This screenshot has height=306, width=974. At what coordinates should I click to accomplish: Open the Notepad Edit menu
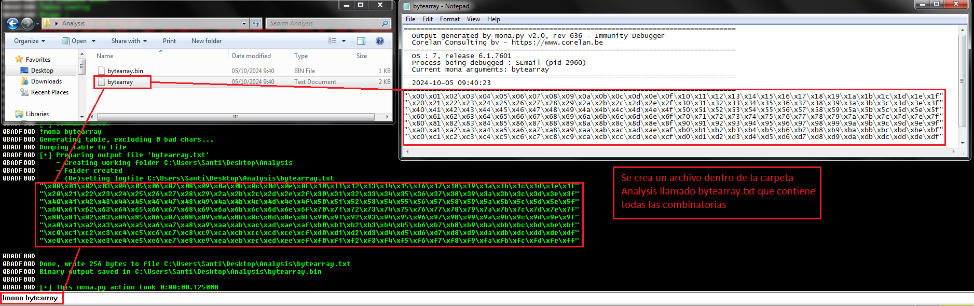[x=427, y=19]
